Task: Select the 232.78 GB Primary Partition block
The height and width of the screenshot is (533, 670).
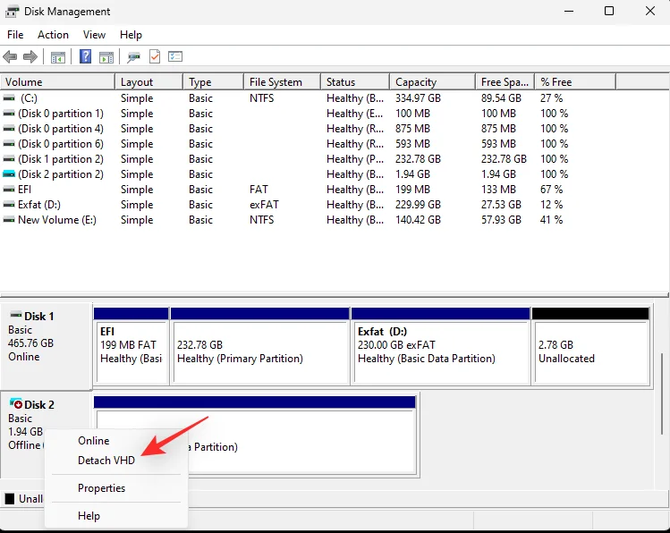Action: point(259,346)
